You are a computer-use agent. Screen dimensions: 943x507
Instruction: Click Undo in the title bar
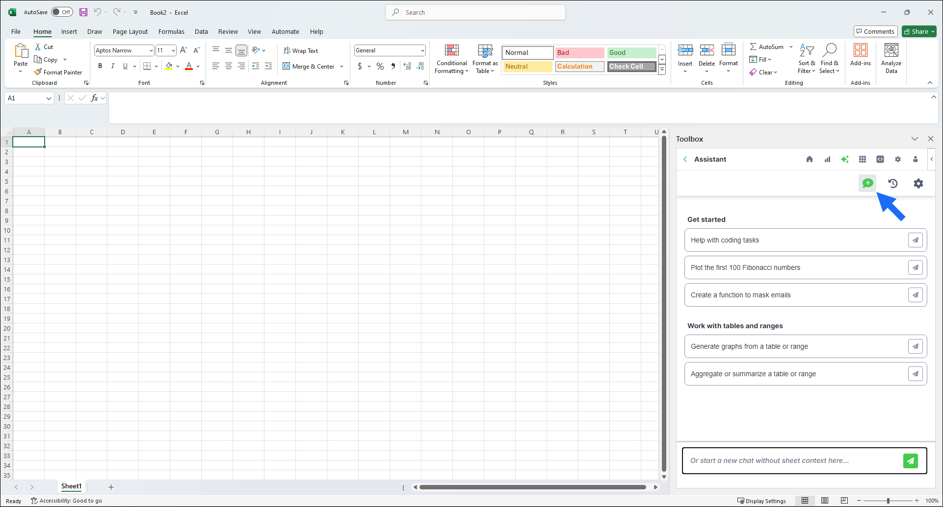(97, 12)
